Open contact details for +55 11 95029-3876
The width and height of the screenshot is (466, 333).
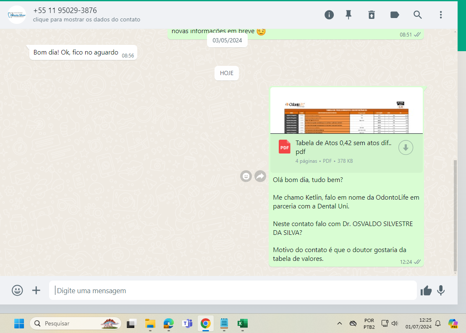pos(65,10)
